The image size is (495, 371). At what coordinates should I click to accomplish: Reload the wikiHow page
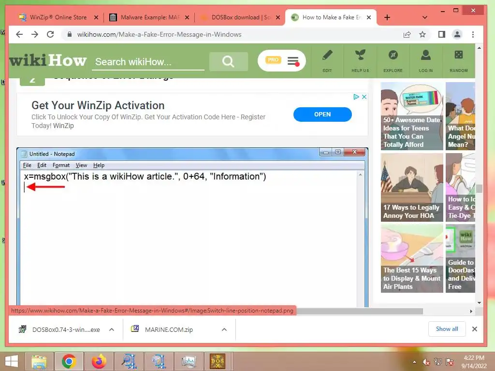pyautogui.click(x=50, y=34)
